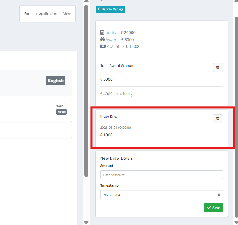
Task: Select the View breadcrumb item
Action: [x=67, y=14]
